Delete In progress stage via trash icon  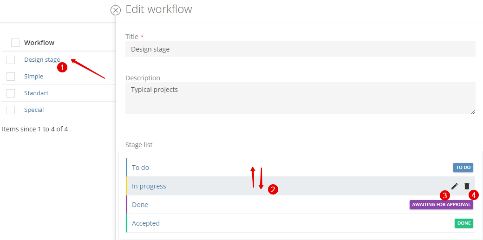[x=467, y=186]
